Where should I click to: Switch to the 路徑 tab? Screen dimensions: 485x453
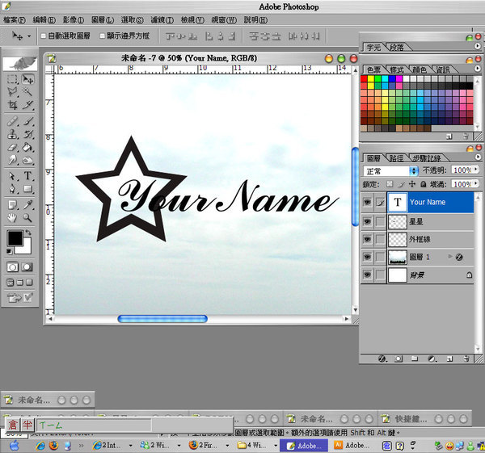click(x=397, y=158)
